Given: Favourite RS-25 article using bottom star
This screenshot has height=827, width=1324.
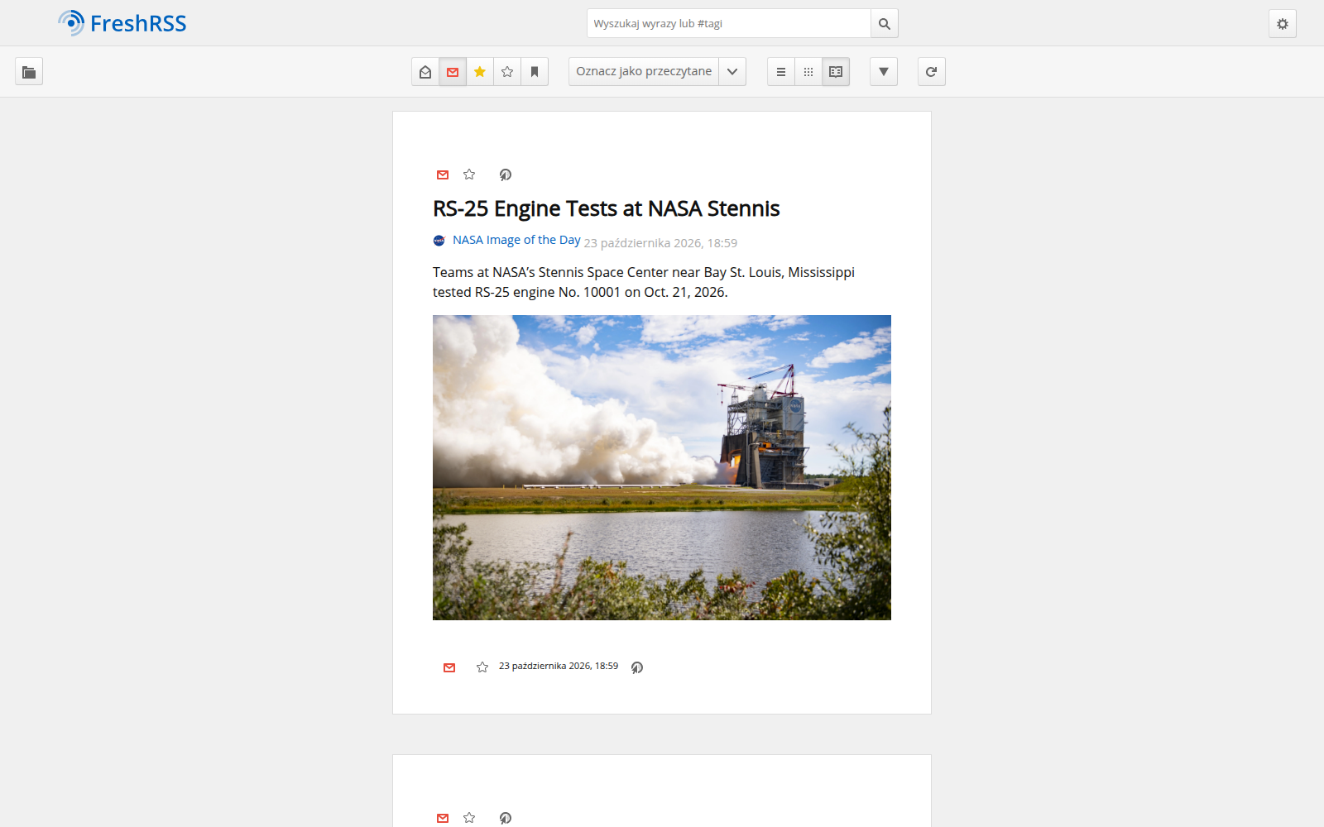Looking at the screenshot, I should [482, 667].
